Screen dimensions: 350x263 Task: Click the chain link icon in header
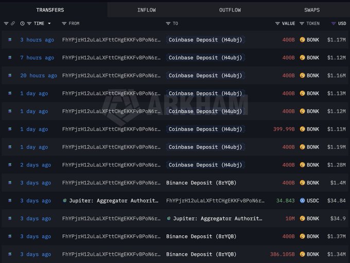click(13, 24)
